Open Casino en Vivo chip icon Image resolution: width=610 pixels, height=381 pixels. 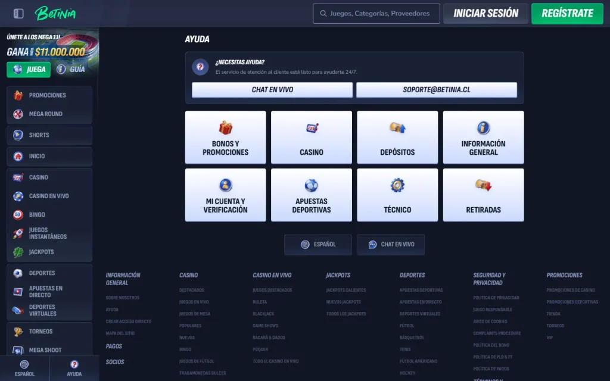coord(18,196)
